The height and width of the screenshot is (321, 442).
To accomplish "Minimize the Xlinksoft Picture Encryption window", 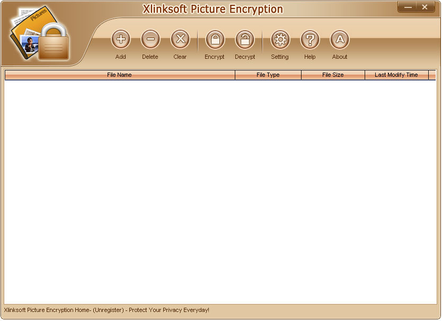I will pyautogui.click(x=408, y=7).
